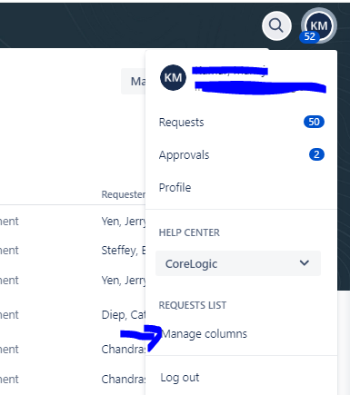Click Diep, Cat requester cell
350x395 pixels.
tap(124, 315)
